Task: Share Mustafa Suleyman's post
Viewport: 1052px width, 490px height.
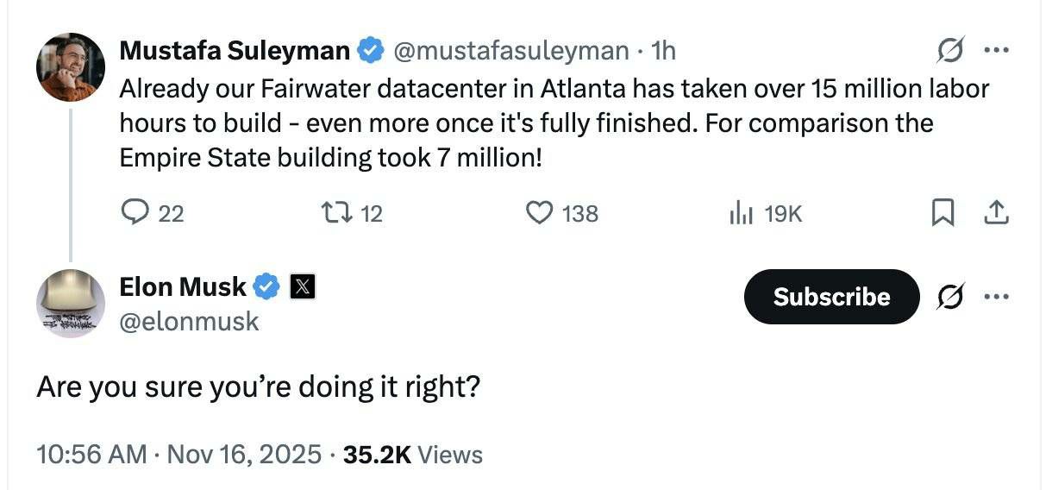Action: click(x=997, y=212)
